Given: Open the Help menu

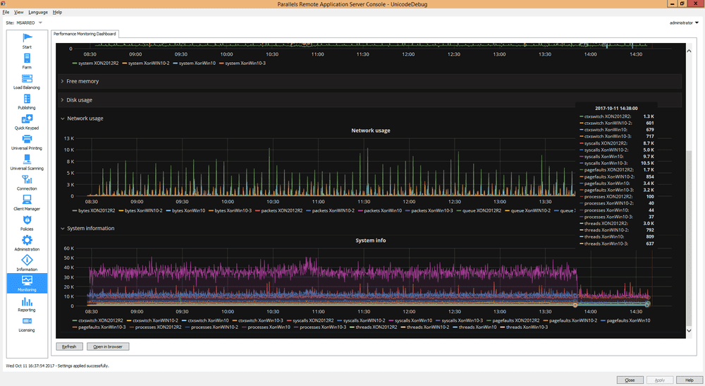Looking at the screenshot, I should tap(57, 12).
